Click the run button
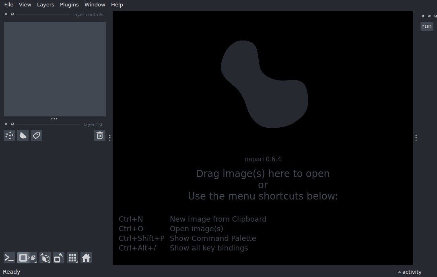Screen dimensions: 437x277 tap(427, 26)
